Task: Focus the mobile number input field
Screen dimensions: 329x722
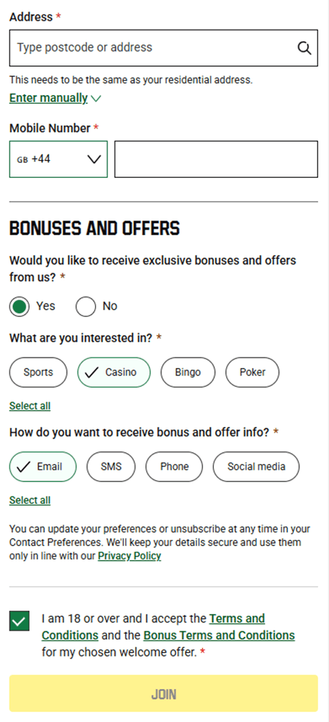Action: point(216,159)
